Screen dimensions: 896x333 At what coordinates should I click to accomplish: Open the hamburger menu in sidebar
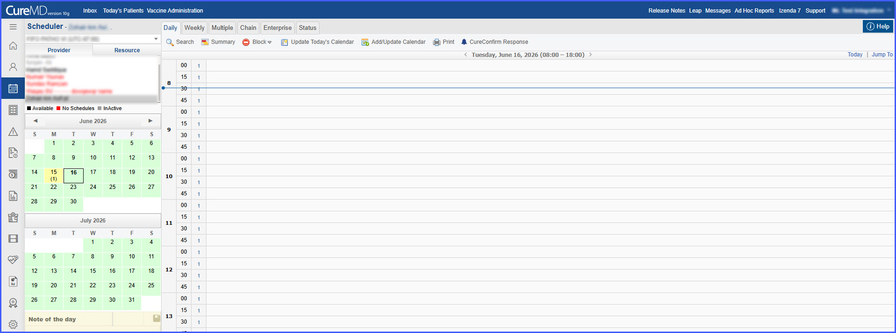[x=13, y=27]
